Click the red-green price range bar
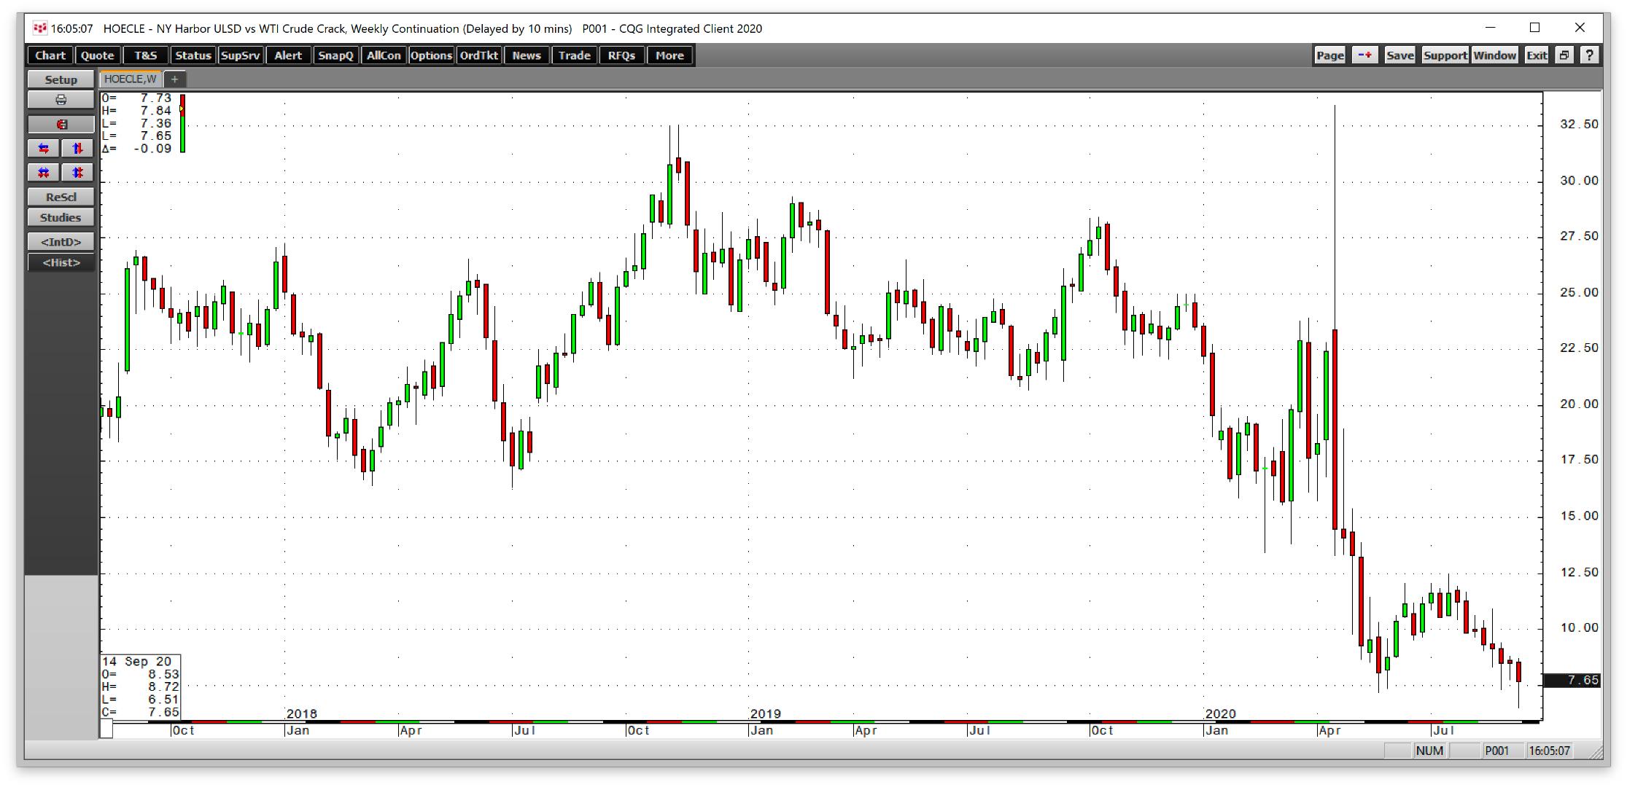This screenshot has height=787, width=1627. [x=182, y=123]
